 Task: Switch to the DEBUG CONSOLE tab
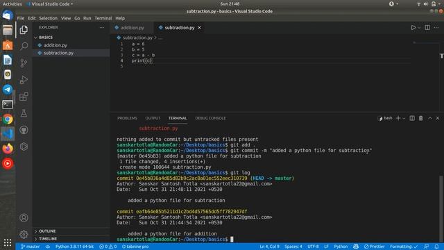coord(210,118)
